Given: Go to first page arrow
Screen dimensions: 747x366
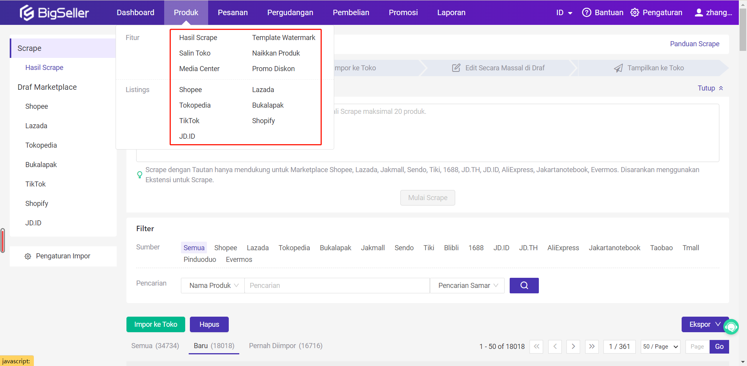Looking at the screenshot, I should pos(537,347).
